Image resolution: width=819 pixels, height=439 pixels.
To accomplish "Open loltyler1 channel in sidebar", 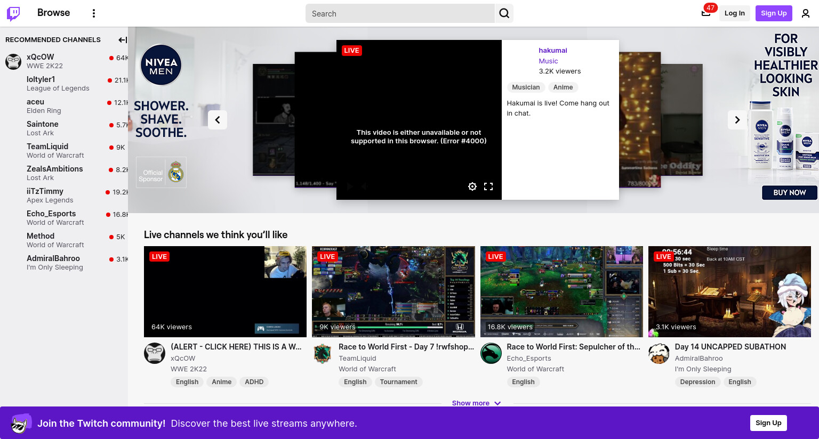I will pyautogui.click(x=64, y=84).
